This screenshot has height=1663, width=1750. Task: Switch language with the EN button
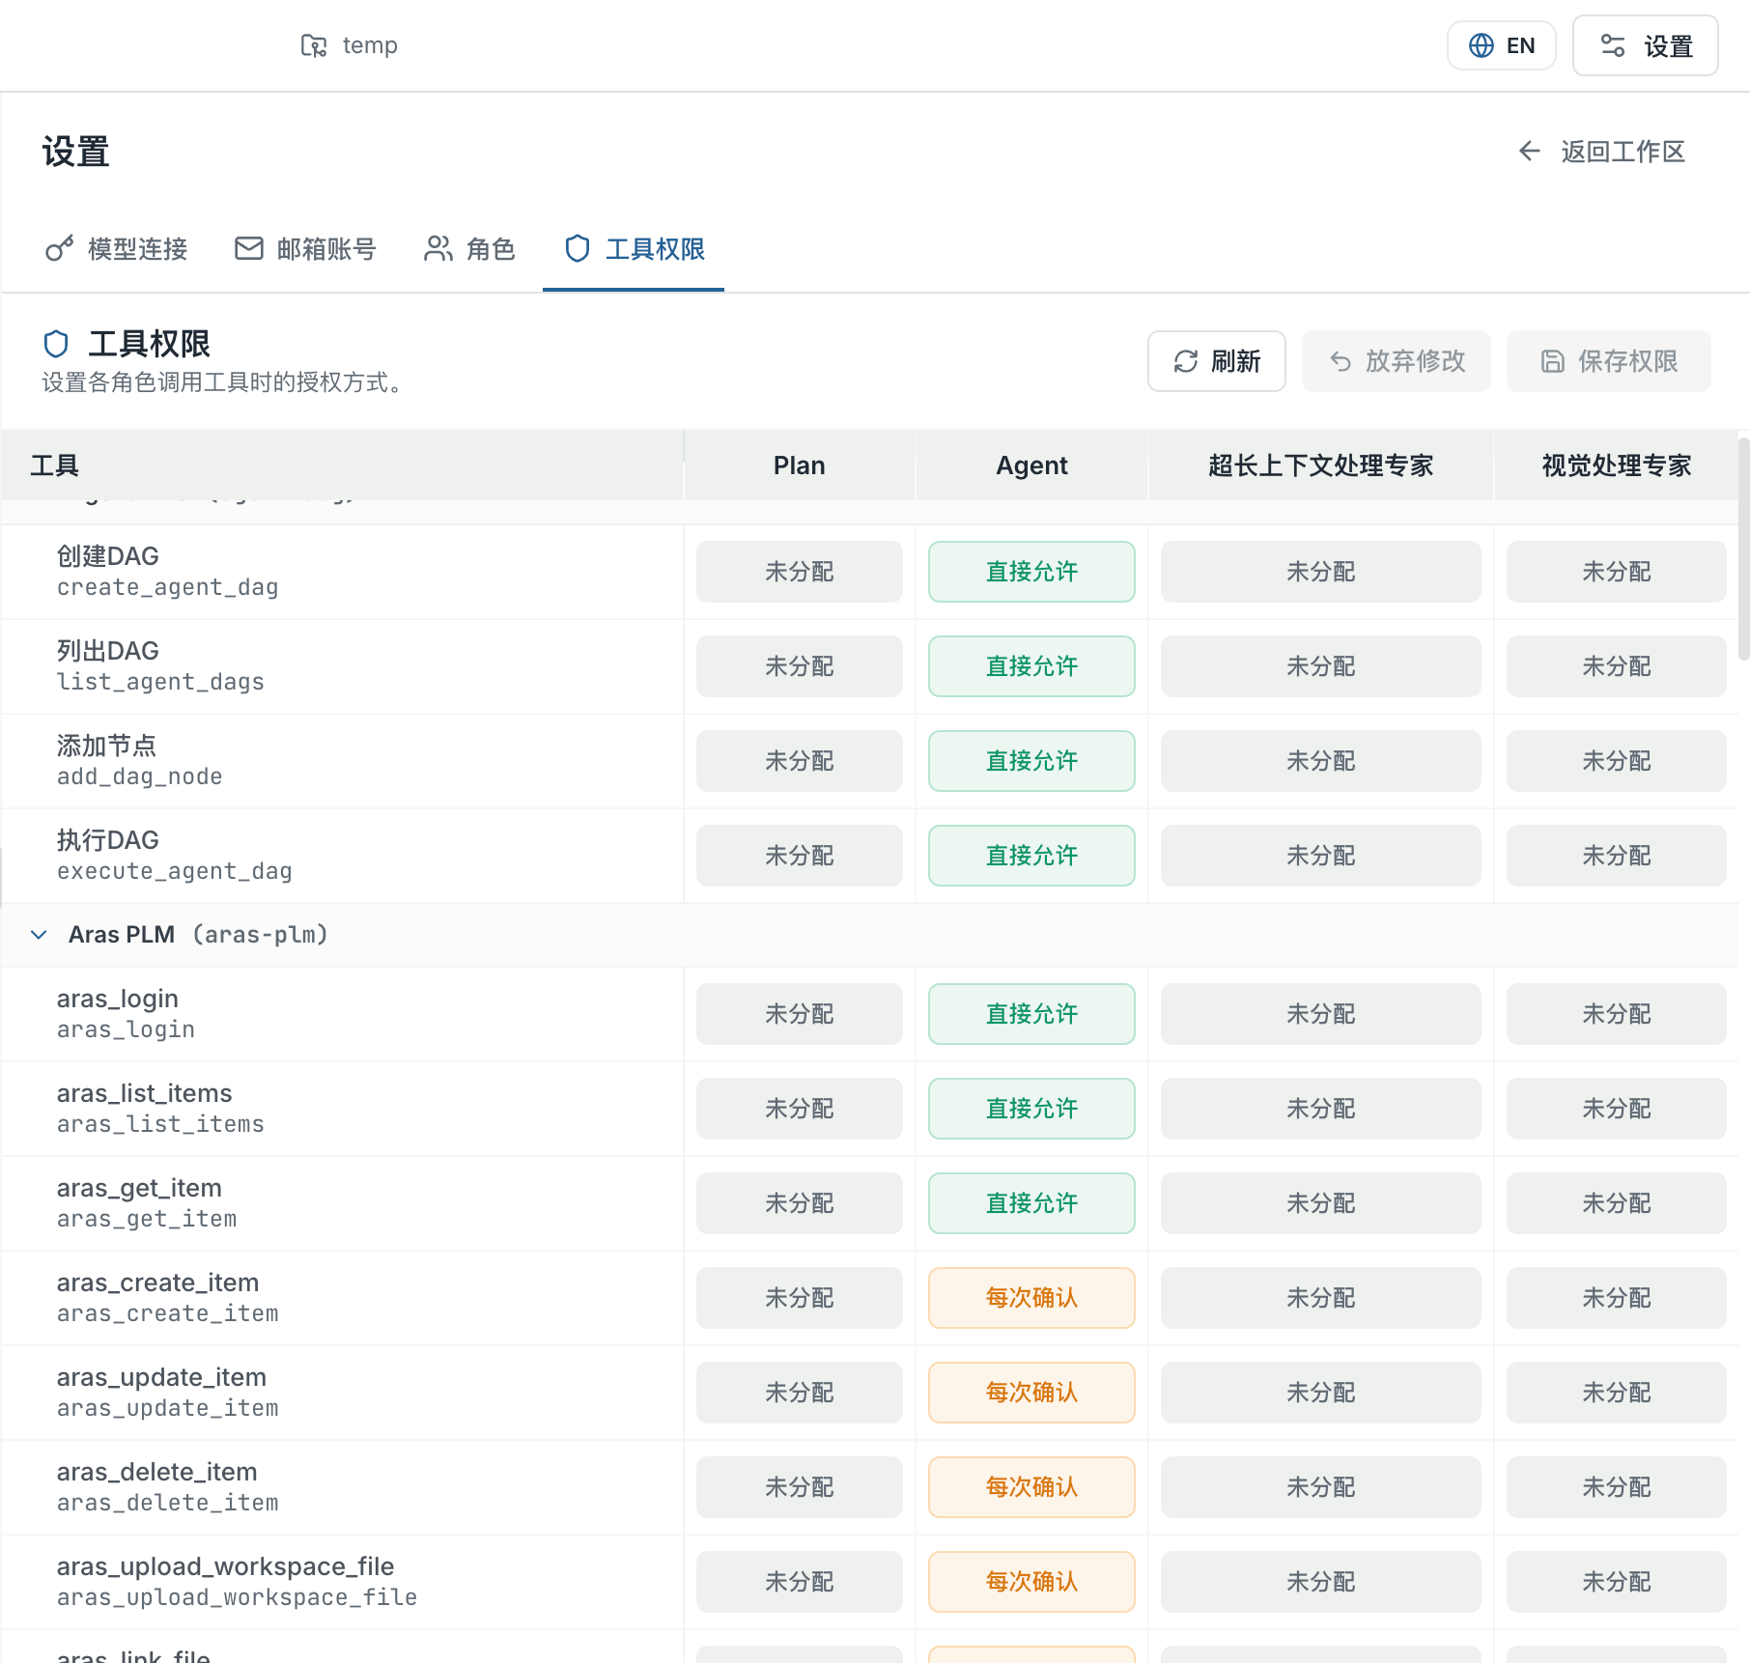pos(1502,45)
